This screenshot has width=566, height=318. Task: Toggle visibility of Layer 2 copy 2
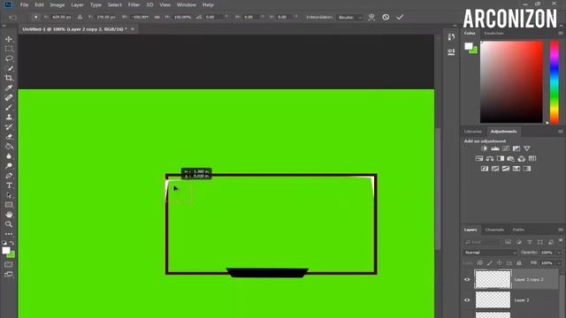click(x=467, y=279)
